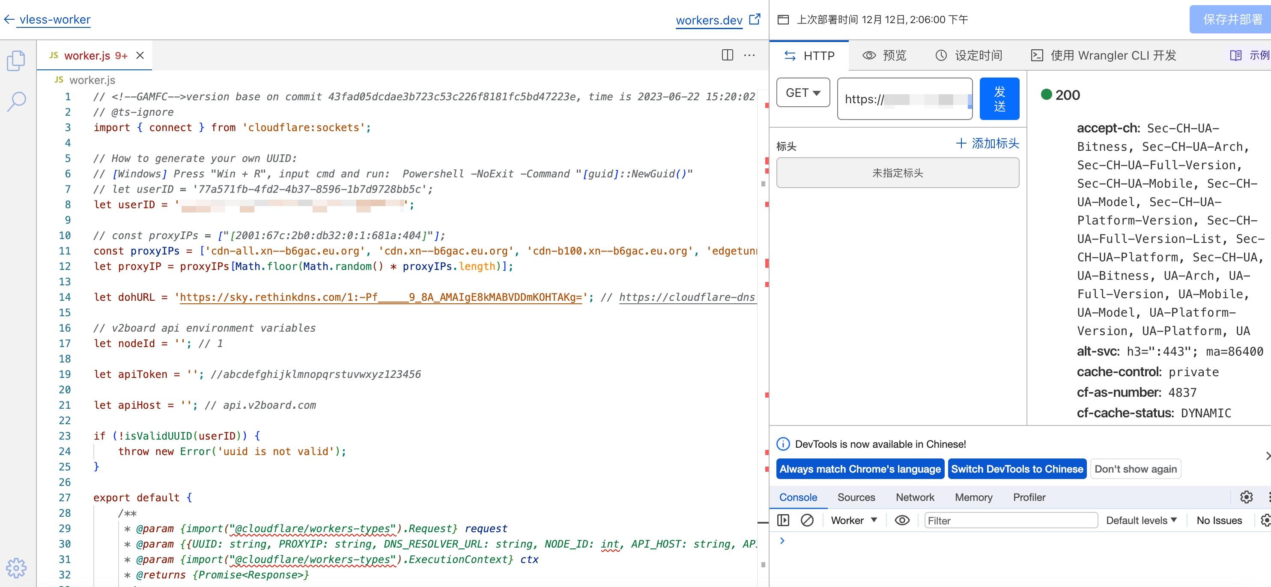Go back using the vless-worker arrow link
The height and width of the screenshot is (587, 1271).
tap(47, 20)
